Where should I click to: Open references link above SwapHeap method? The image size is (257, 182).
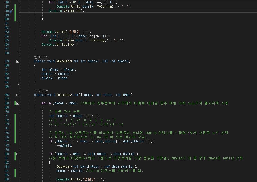[41, 57]
